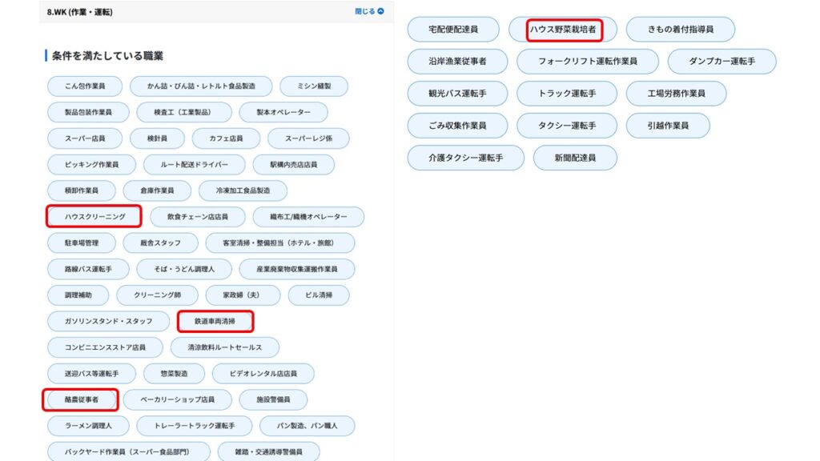Click the きもの着付指導員 tag
Screen dimensions: 820x461
point(680,30)
